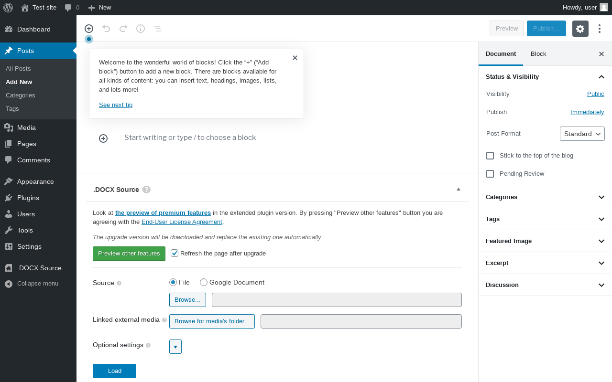
Task: Enable Stick to the top of the blog
Action: (x=490, y=156)
